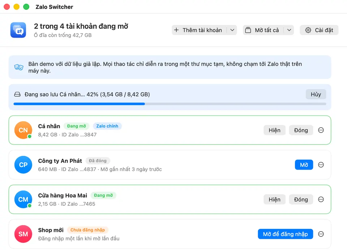The image size is (347, 250).
Task: Open Cài đặt settings
Action: (319, 30)
